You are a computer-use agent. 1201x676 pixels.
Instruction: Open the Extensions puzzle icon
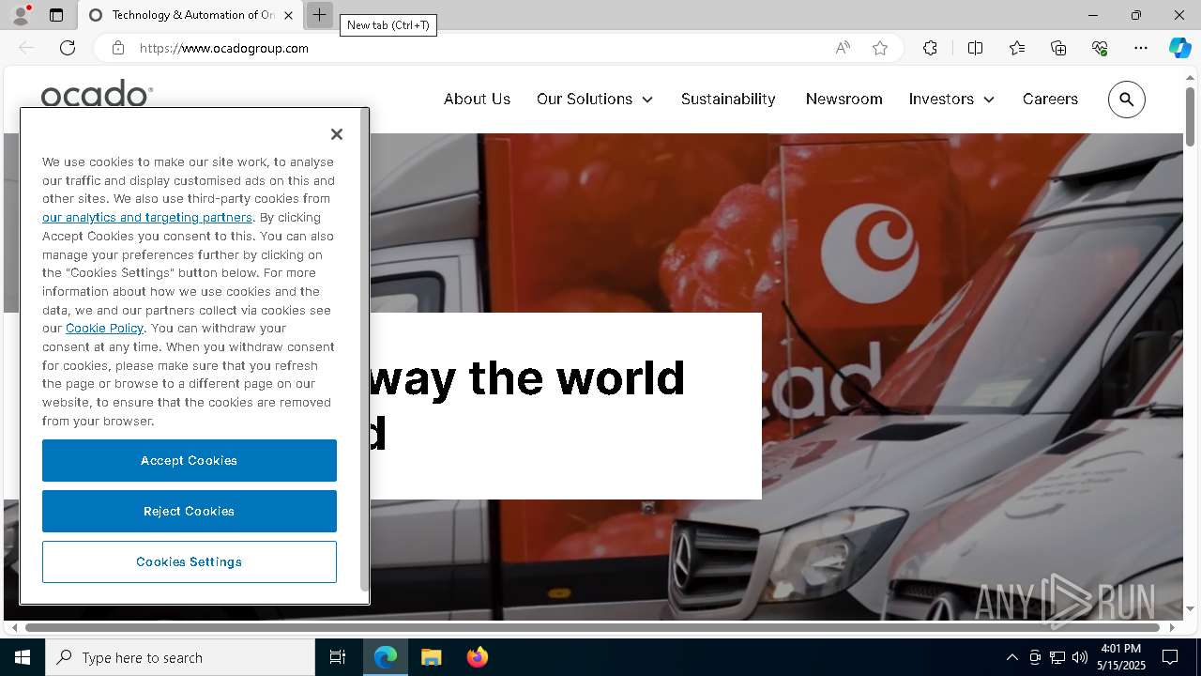click(x=930, y=48)
